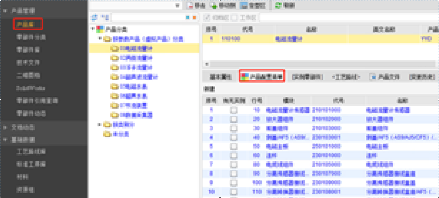Toggle the first checkbox beside the top filter field
The image size is (439, 198).
(206, 17)
